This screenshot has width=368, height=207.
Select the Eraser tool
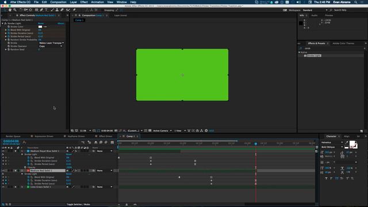[62, 10]
